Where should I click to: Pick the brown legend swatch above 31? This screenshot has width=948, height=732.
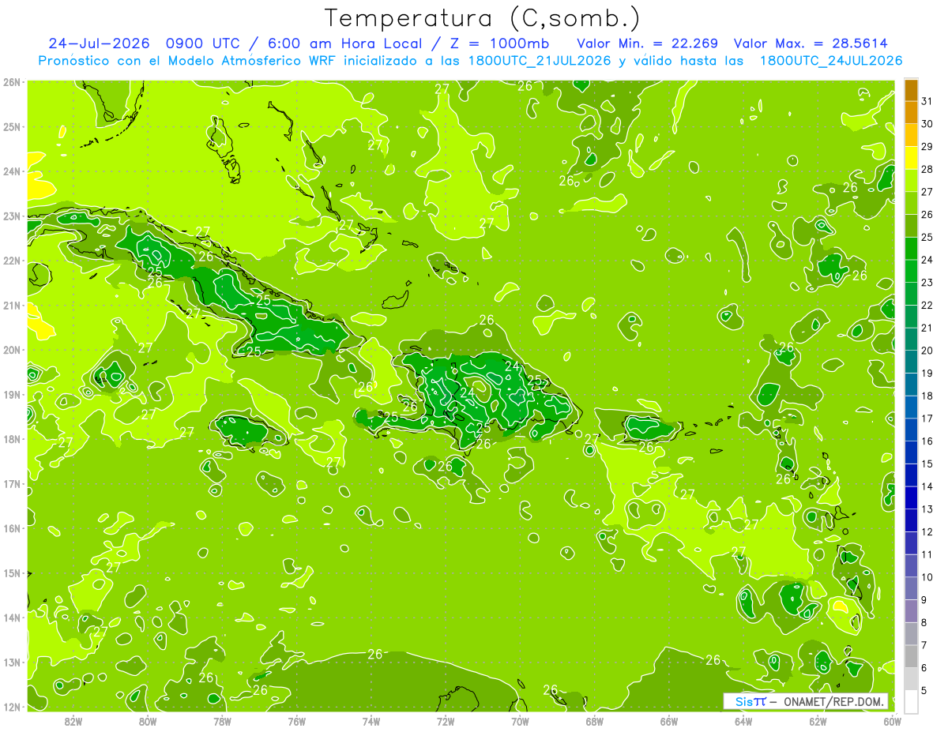[911, 90]
